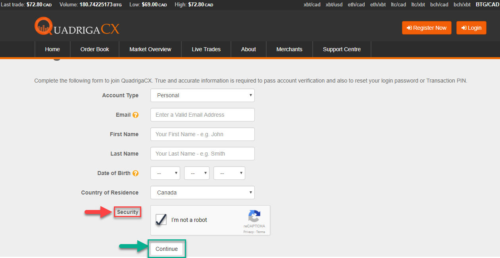Open the Account Type dropdown

(x=202, y=95)
